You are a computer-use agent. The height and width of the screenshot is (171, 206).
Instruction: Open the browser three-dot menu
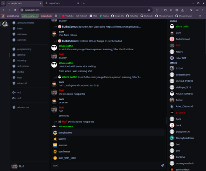point(202,10)
